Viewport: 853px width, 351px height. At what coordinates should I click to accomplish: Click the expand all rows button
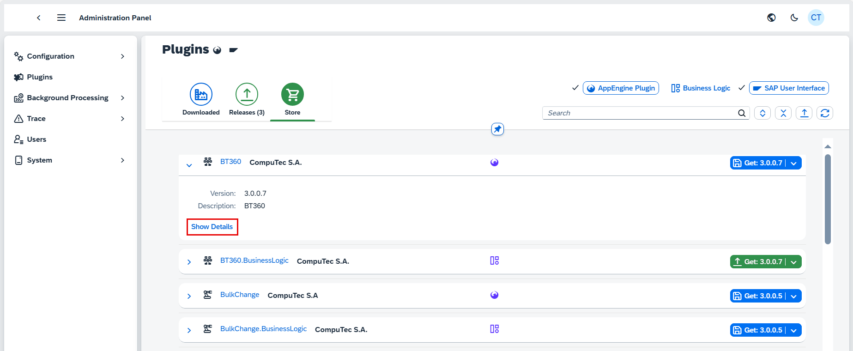tap(762, 113)
